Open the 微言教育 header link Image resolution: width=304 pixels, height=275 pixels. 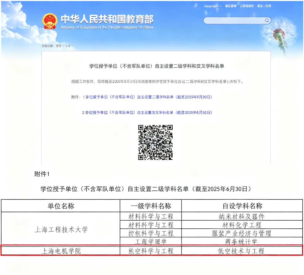tap(231, 6)
